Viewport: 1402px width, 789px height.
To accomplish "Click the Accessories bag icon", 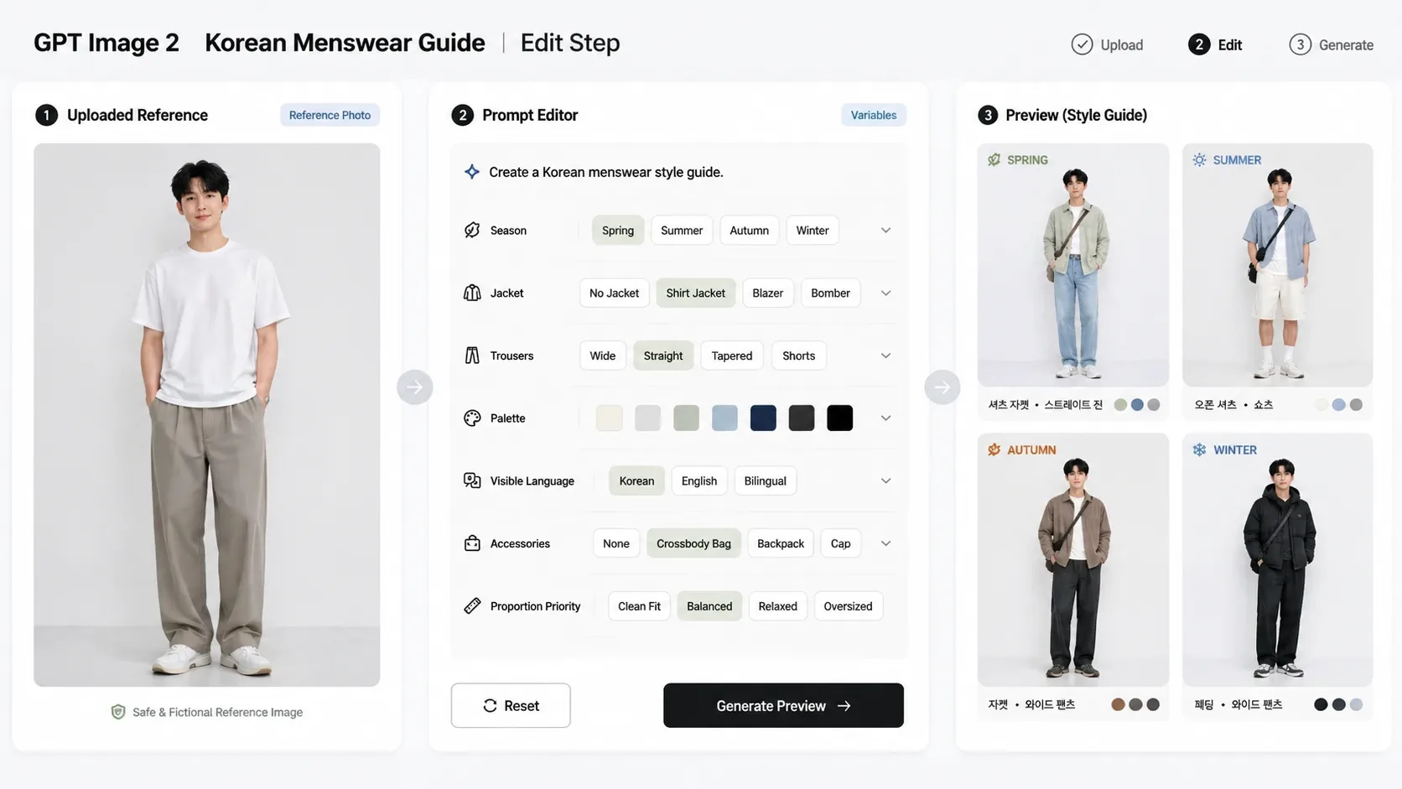I will (x=472, y=542).
